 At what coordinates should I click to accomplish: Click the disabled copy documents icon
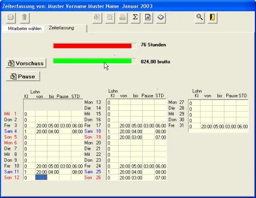point(97,17)
